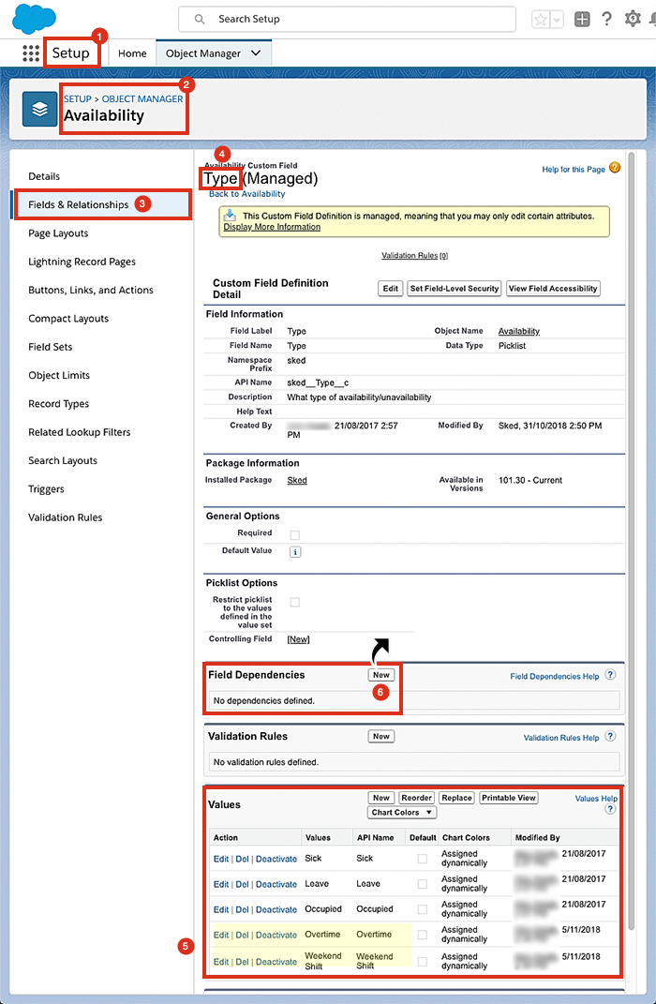Open Details in the sidebar
Image resolution: width=656 pixels, height=1004 pixels.
(x=44, y=176)
